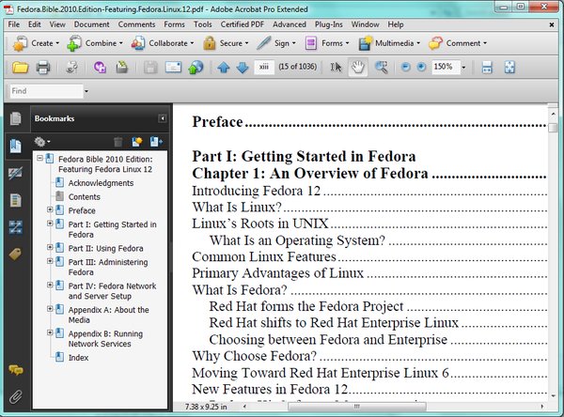The height and width of the screenshot is (417, 564).
Task: Select Part IV: Fedora Network and Server Setup
Action: coord(112,291)
